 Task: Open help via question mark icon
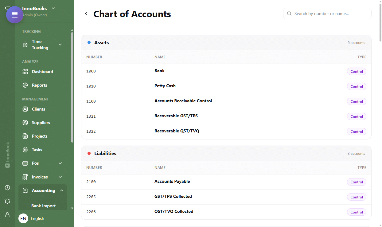(7, 188)
